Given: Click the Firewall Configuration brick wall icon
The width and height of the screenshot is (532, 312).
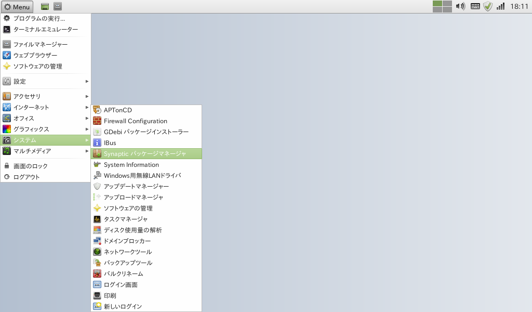Looking at the screenshot, I should 97,121.
